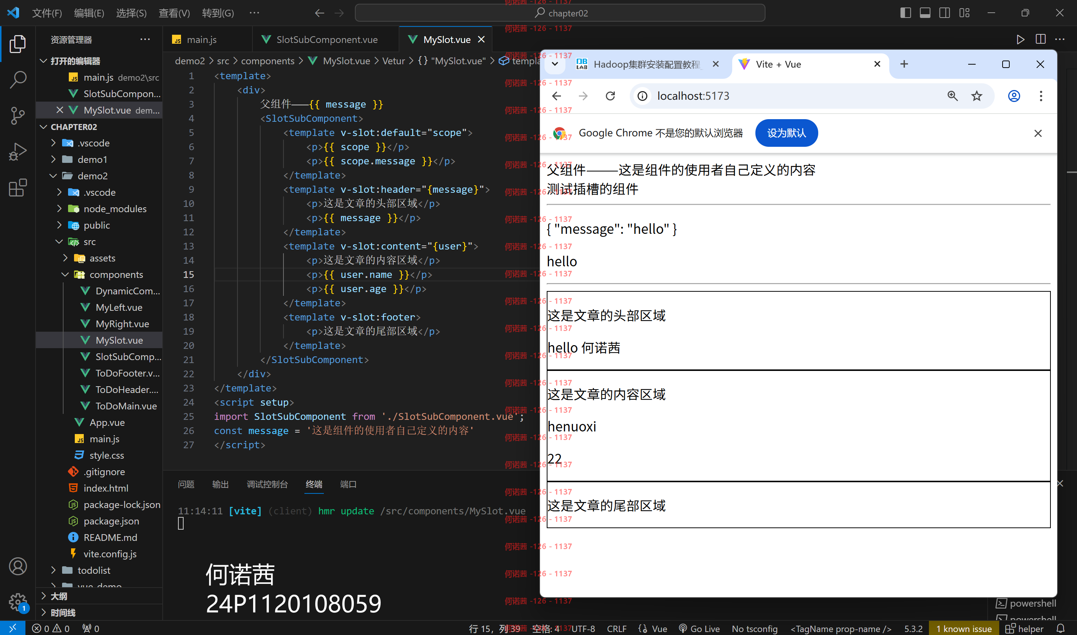The height and width of the screenshot is (635, 1077).
Task: Toggle primary sidebar layout icon
Action: point(906,13)
